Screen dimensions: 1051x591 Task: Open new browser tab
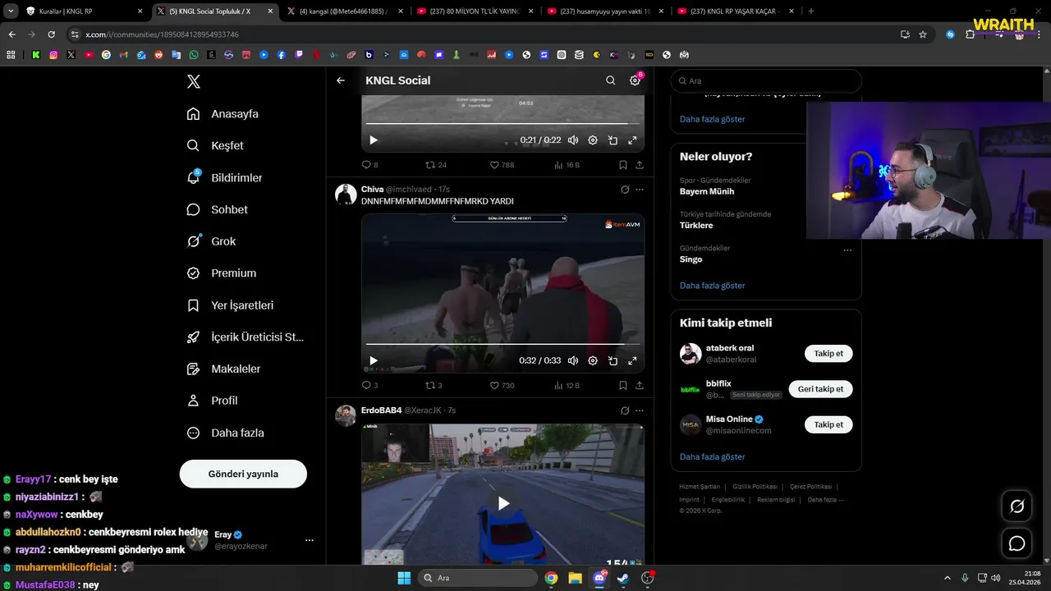pyautogui.click(x=811, y=11)
